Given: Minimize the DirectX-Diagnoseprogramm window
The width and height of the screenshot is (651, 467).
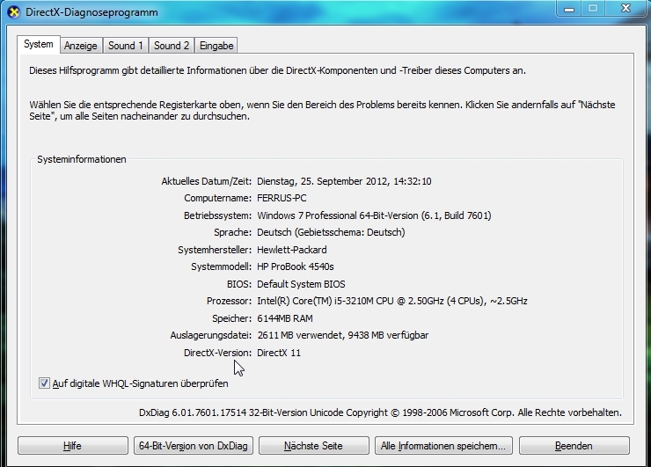Looking at the screenshot, I should (x=569, y=8).
